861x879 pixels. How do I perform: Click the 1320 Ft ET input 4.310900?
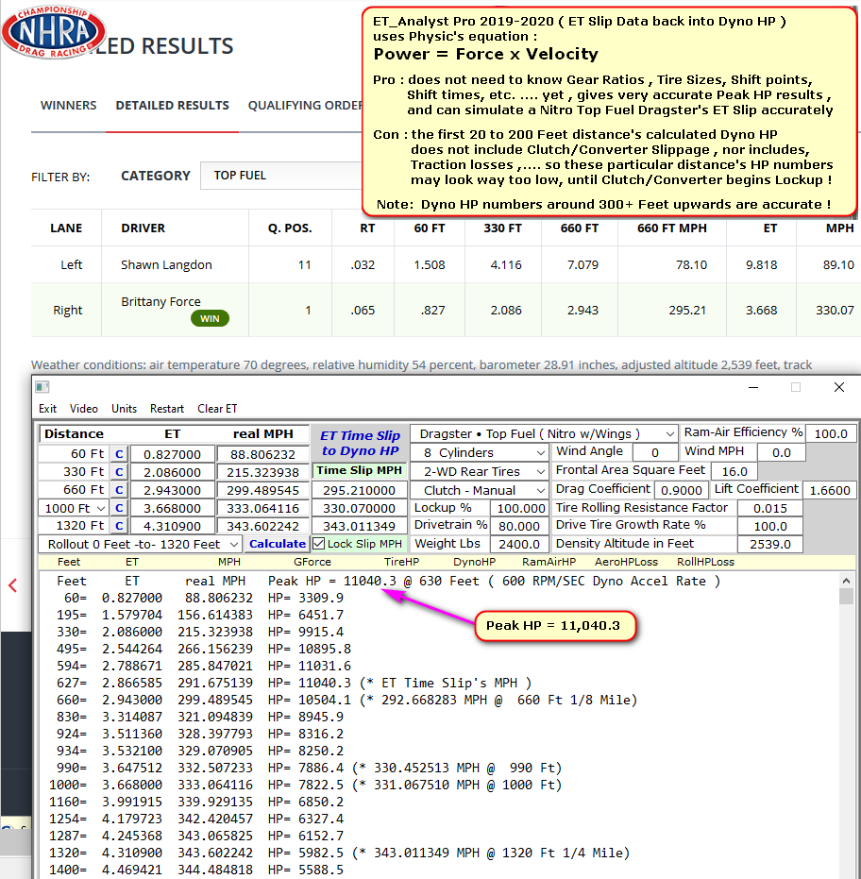(x=172, y=526)
